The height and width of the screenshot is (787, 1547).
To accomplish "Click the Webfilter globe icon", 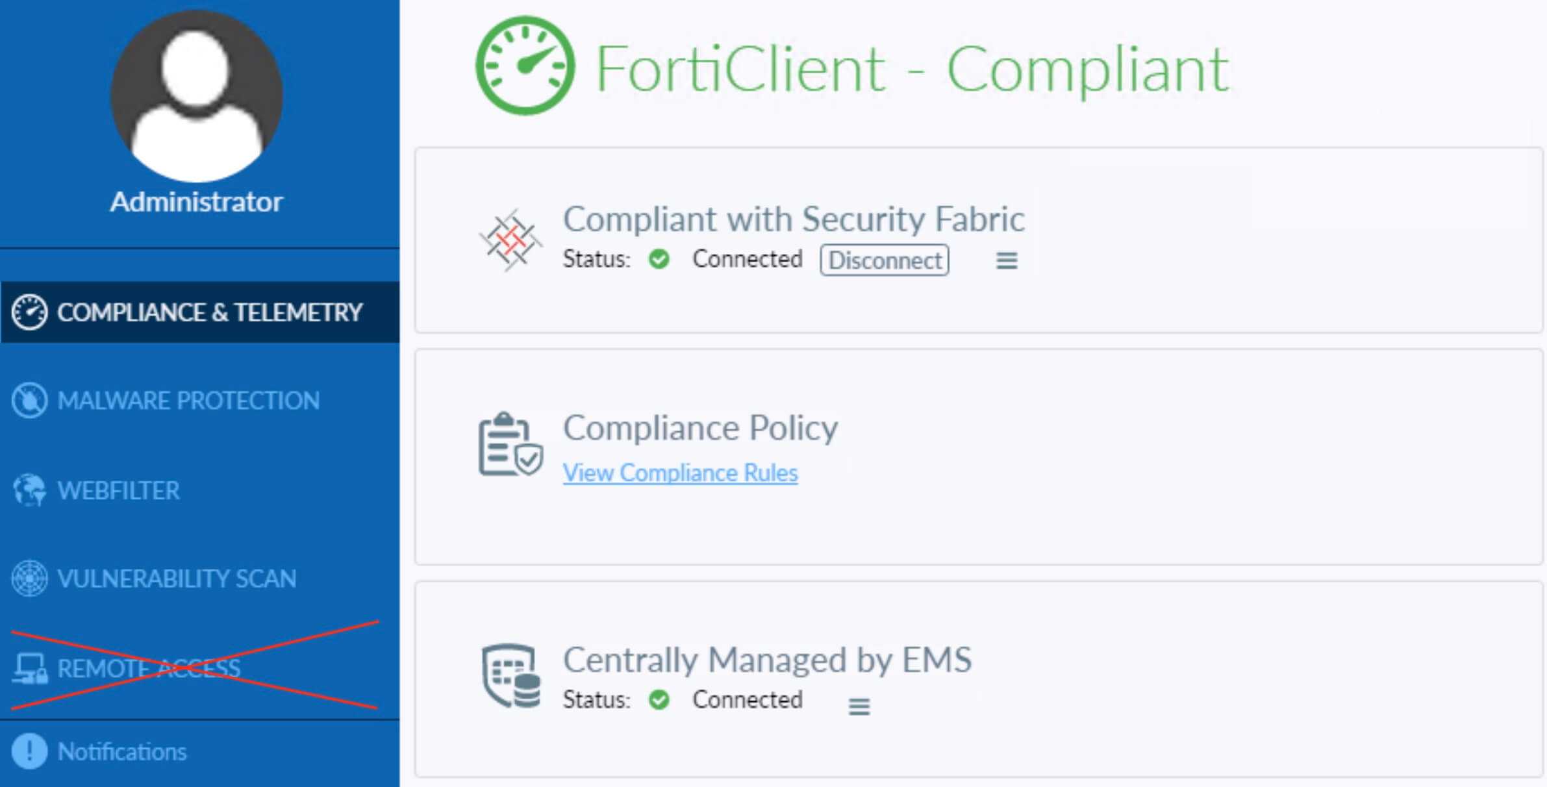I will tap(29, 490).
